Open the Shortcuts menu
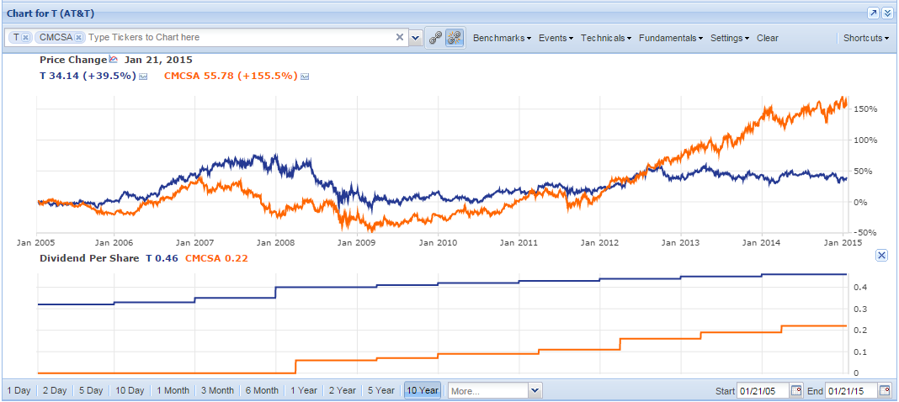 865,38
